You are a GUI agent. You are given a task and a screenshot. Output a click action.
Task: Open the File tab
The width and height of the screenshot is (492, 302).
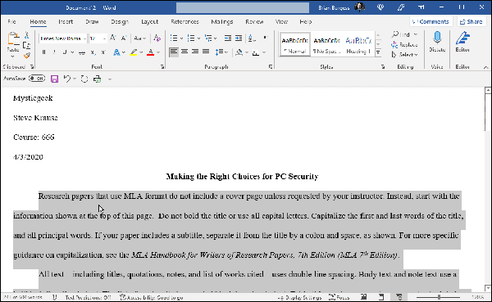point(11,21)
